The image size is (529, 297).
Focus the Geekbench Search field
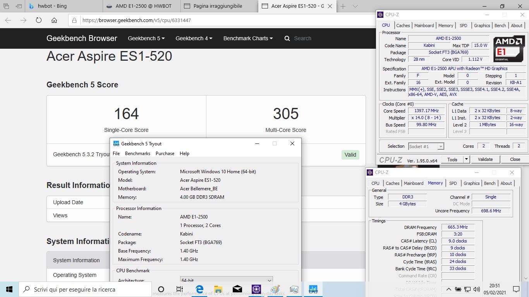(x=302, y=38)
